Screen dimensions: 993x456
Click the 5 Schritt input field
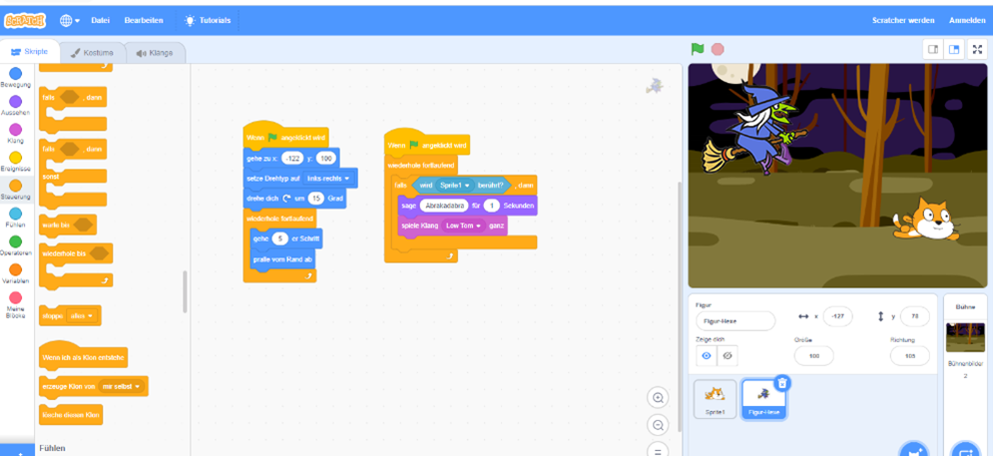(x=279, y=238)
